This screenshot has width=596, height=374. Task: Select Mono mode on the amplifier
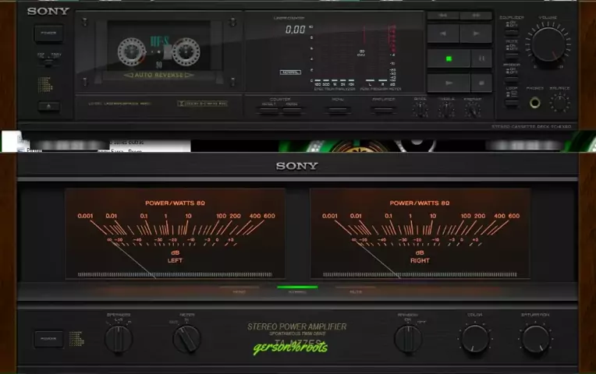(239, 290)
